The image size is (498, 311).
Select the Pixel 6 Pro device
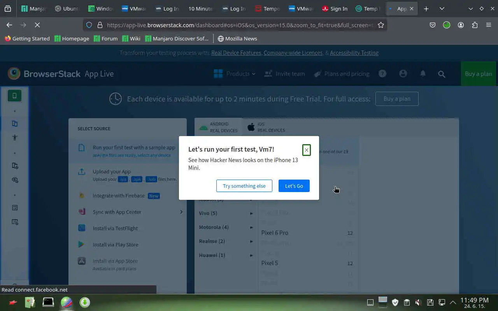click(307, 233)
